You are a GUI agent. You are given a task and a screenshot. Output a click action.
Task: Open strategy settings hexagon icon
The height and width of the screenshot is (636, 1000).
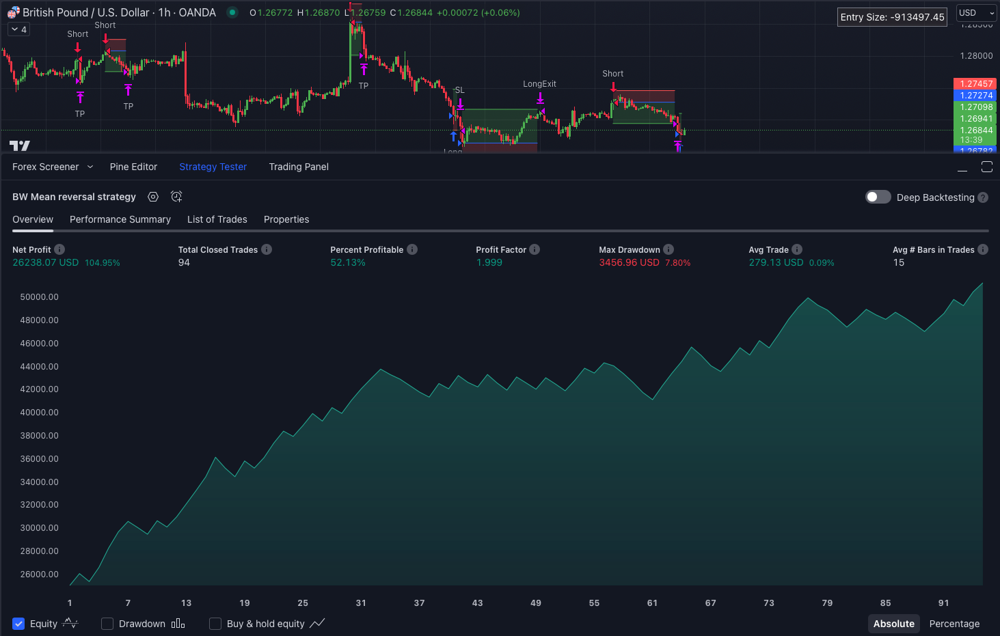click(x=153, y=197)
